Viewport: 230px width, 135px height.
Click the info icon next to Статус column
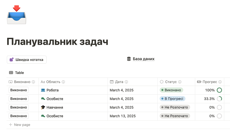click(x=180, y=82)
